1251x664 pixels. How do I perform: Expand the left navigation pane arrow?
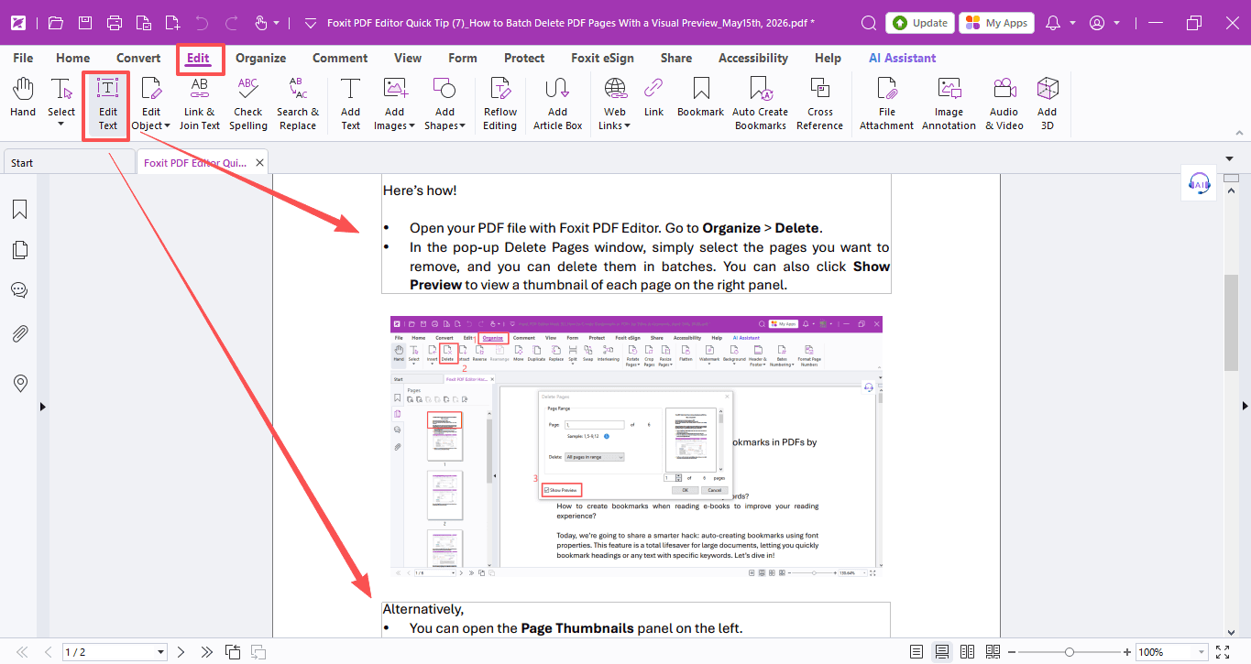(42, 406)
